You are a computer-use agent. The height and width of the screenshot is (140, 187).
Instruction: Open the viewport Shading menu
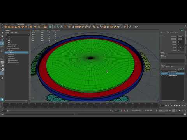(x=38, y=31)
